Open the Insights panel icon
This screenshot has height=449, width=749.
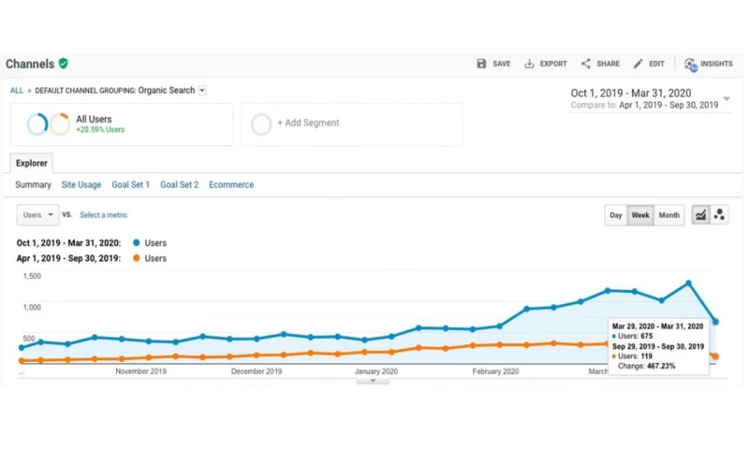[690, 64]
